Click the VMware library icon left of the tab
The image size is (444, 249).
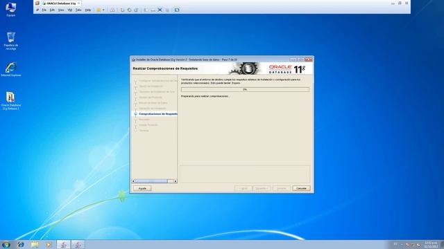pos(37,3)
